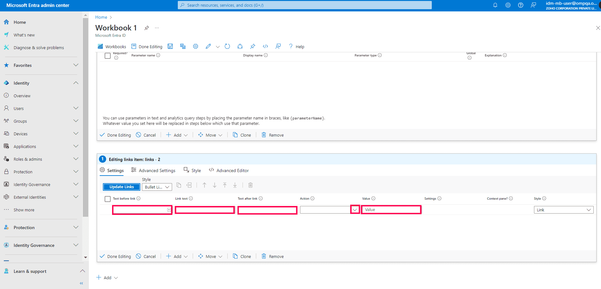Move the link row to top with the arrow icon
The height and width of the screenshot is (289, 601).
pyautogui.click(x=225, y=185)
